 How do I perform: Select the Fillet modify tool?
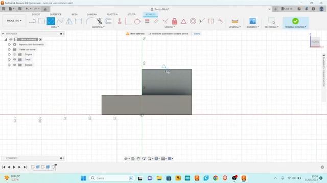pyautogui.click(x=89, y=21)
